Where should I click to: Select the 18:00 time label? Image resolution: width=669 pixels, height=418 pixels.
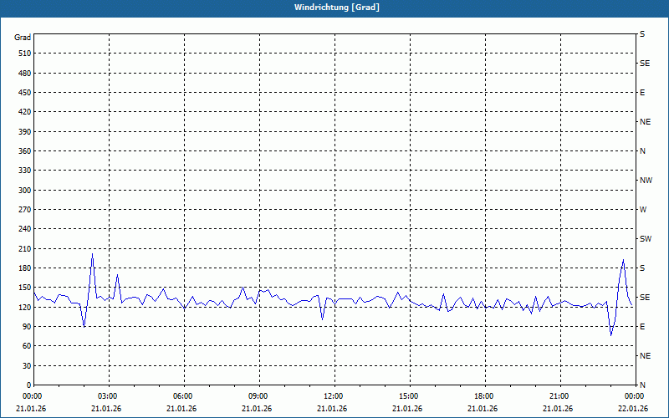pyautogui.click(x=483, y=396)
